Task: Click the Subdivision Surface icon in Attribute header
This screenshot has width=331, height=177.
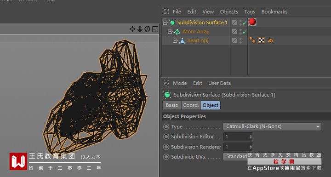Action: click(167, 95)
